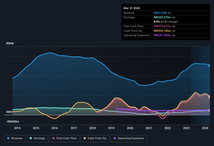Click the Mar 31 2024 tooltip date

(x=132, y=8)
